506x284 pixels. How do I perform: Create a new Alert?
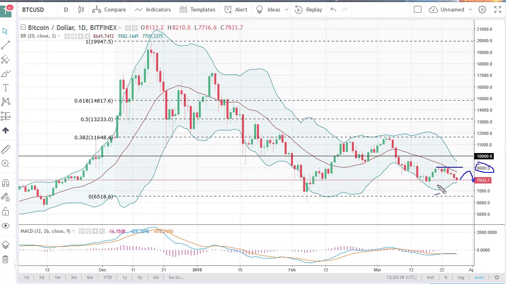coord(236,9)
